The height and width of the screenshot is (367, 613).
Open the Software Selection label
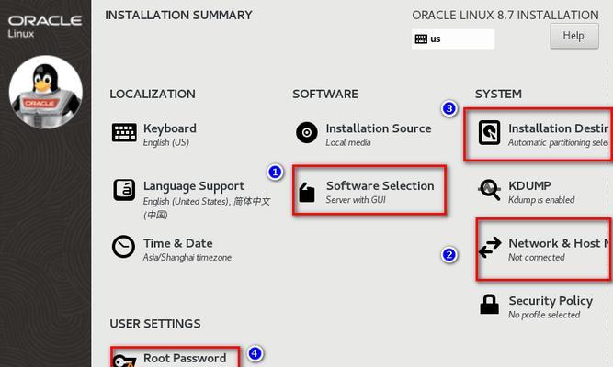(380, 185)
